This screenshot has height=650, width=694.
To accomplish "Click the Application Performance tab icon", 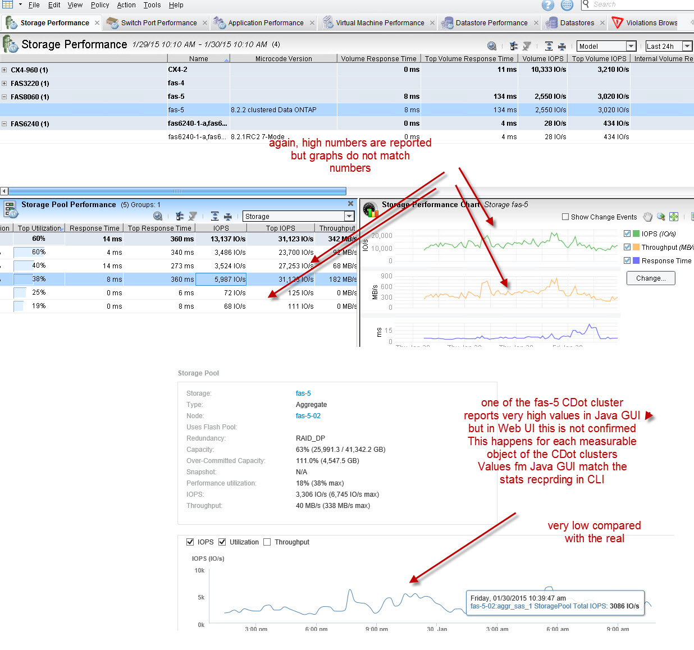I will (x=220, y=22).
